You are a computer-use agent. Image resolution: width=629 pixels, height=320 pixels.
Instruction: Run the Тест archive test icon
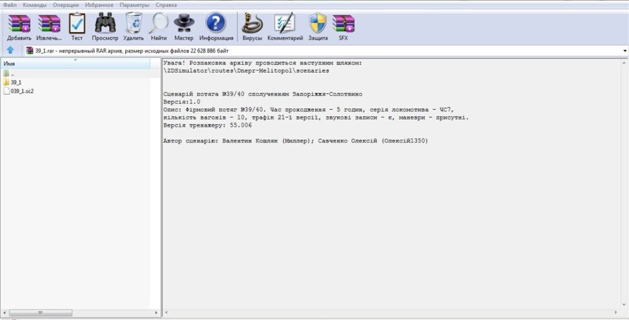77,26
